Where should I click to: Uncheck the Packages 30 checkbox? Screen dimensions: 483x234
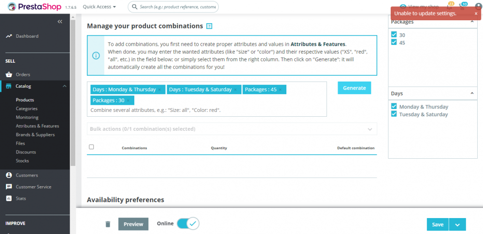point(394,35)
